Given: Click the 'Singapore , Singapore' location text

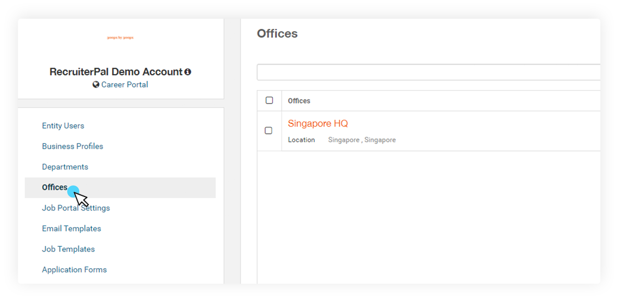Looking at the screenshot, I should point(362,140).
